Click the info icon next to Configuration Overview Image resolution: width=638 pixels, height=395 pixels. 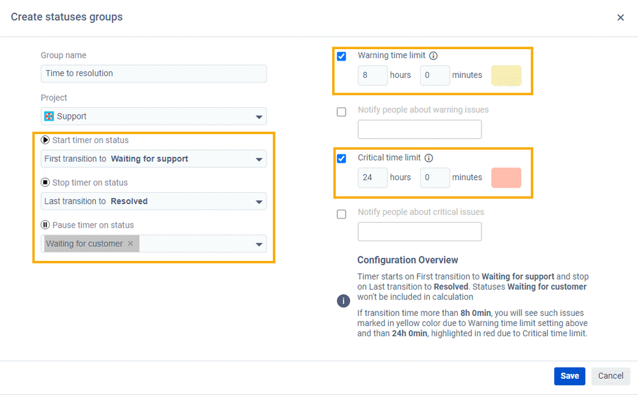(x=344, y=301)
